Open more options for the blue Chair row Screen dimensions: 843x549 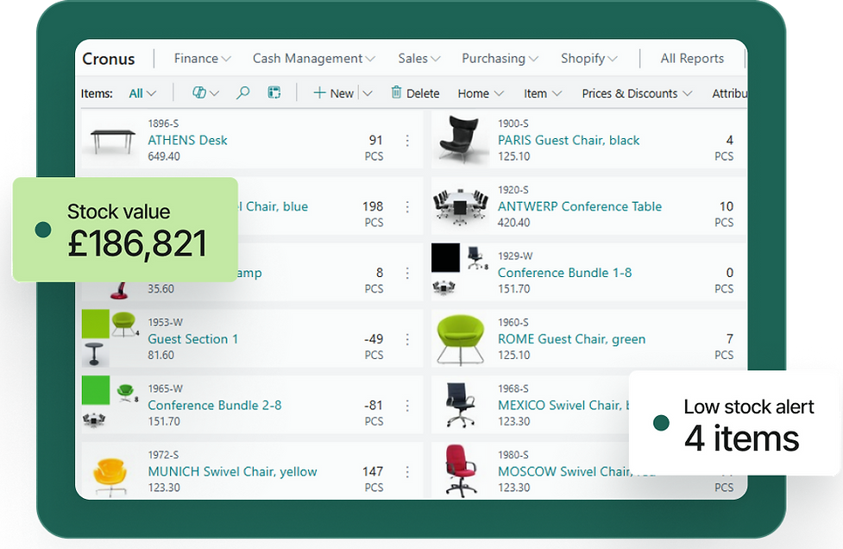tap(407, 206)
